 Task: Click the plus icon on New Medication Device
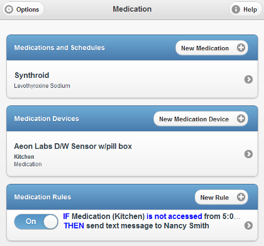[241, 119]
